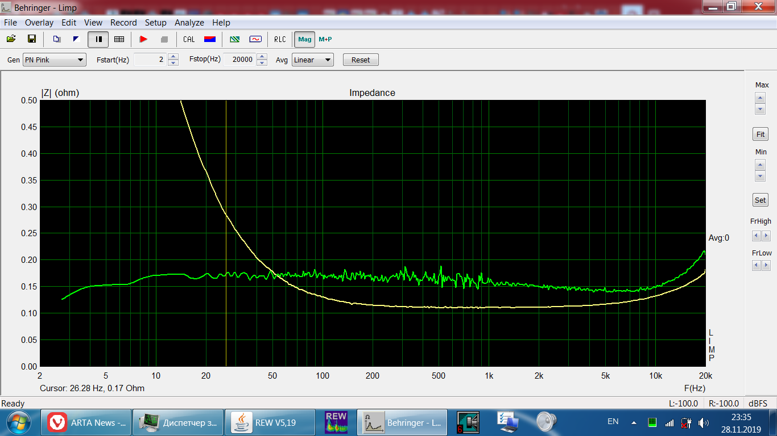777x436 pixels.
Task: Decrease Fstart with the down spinner arrow
Action: pyautogui.click(x=173, y=63)
